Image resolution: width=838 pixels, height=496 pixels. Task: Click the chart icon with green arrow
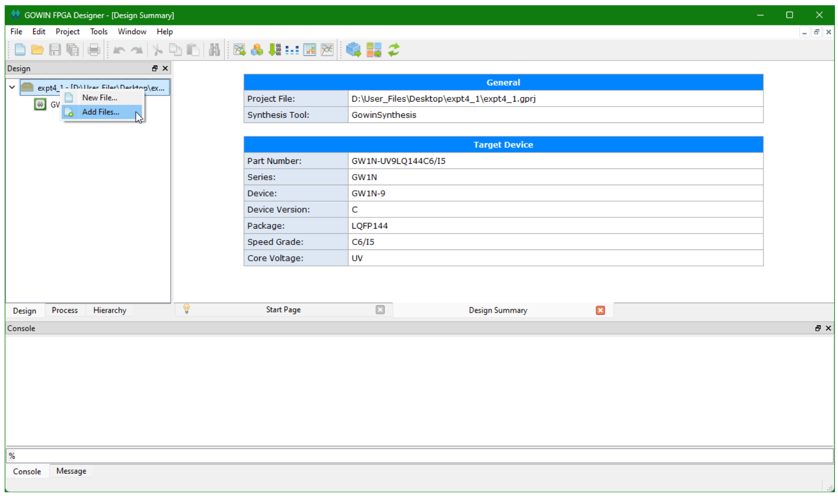[239, 50]
